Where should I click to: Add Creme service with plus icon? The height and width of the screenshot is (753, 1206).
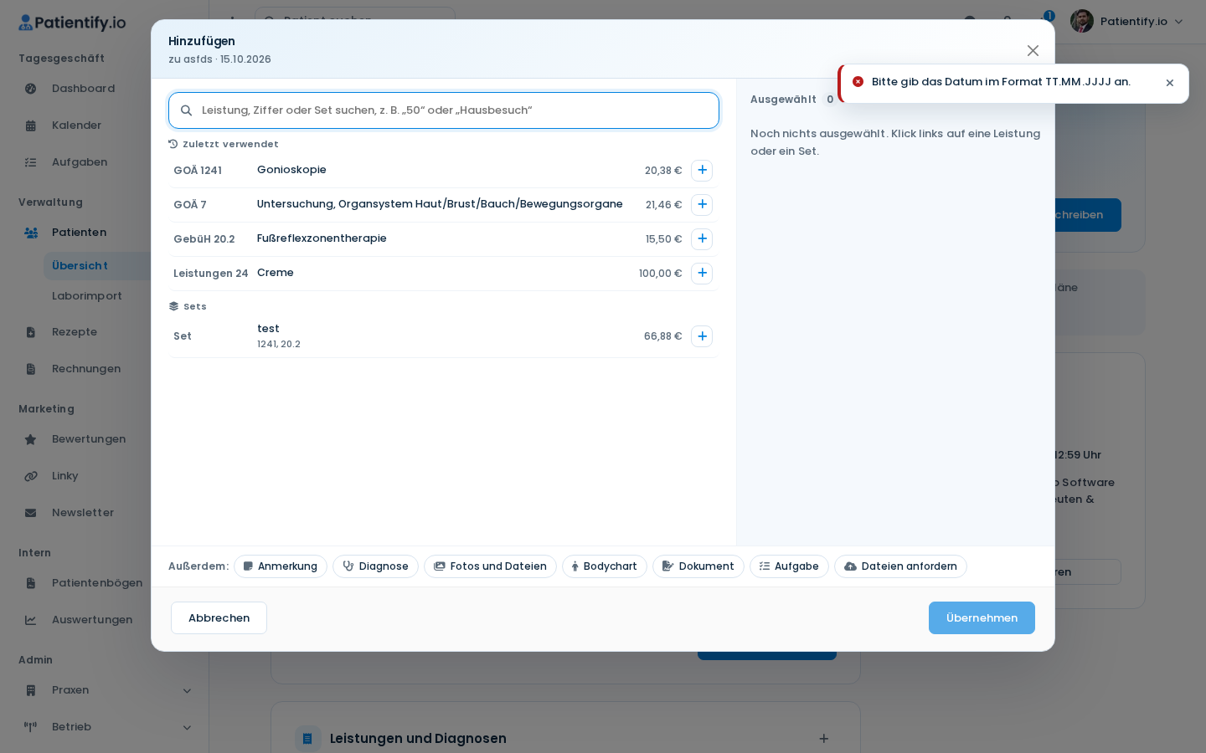point(702,274)
